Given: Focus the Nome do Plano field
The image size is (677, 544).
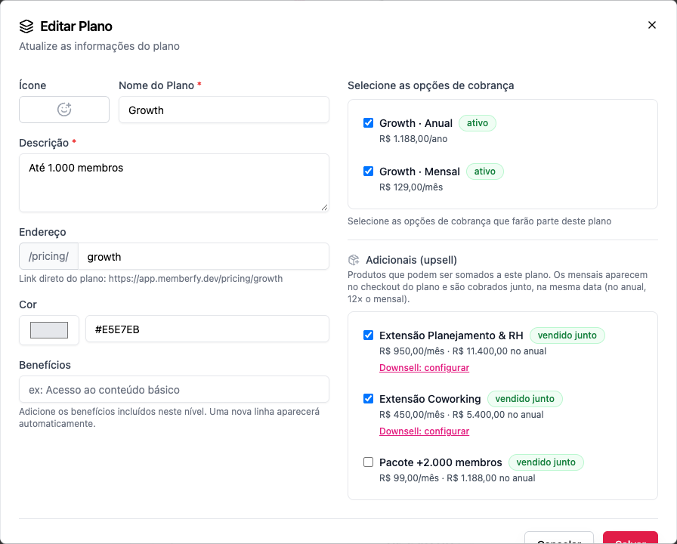Looking at the screenshot, I should click(x=224, y=110).
